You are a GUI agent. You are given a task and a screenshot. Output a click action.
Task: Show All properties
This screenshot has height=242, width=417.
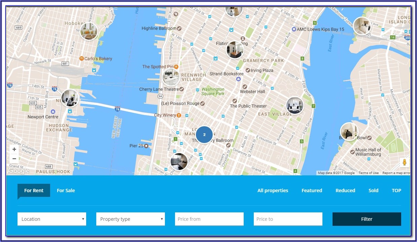coord(273,191)
